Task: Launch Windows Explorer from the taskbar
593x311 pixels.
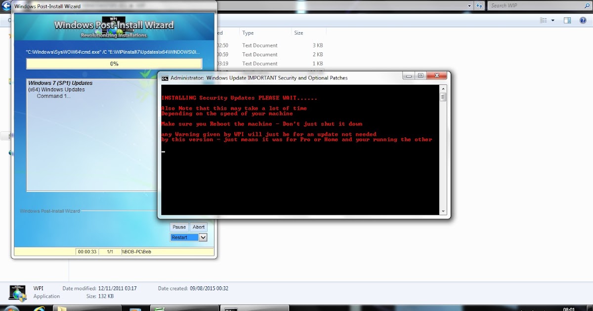Action: (62, 307)
